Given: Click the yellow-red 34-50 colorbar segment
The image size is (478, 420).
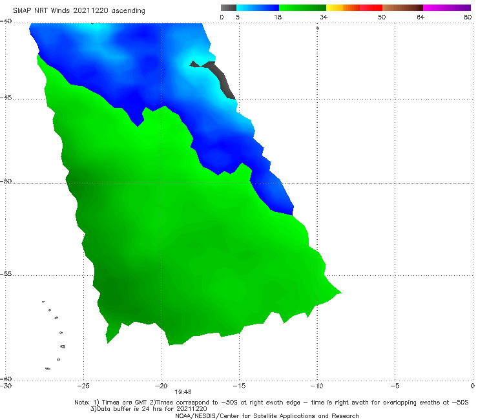Looking at the screenshot, I should click(x=354, y=8).
